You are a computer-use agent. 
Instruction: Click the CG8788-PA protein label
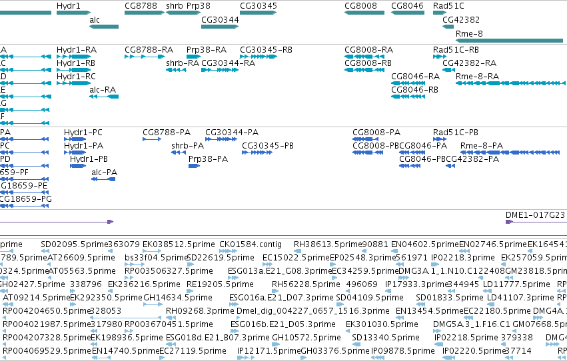click(167, 133)
